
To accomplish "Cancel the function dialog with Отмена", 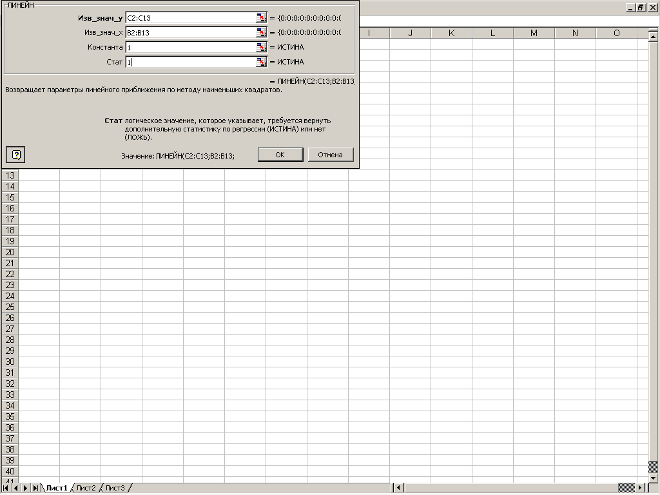I will pyautogui.click(x=331, y=155).
